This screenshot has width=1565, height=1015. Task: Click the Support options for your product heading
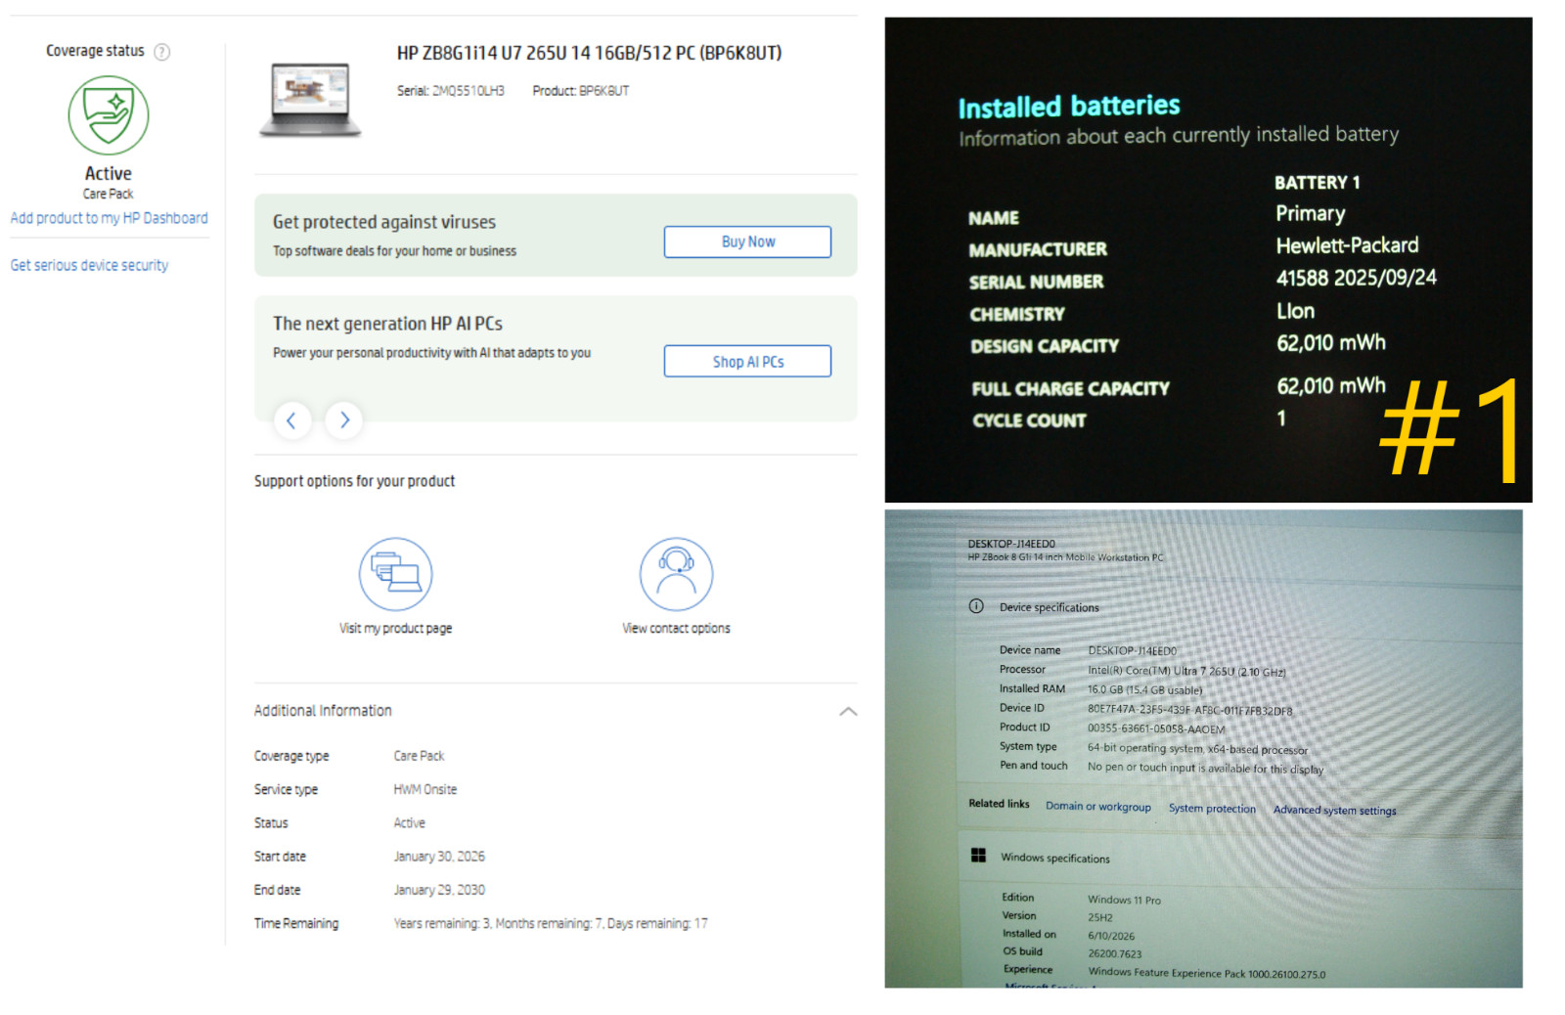354,481
